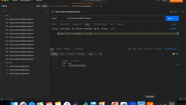Click the New button in History panel
This screenshot has height=105, width=186.
[38, 6]
